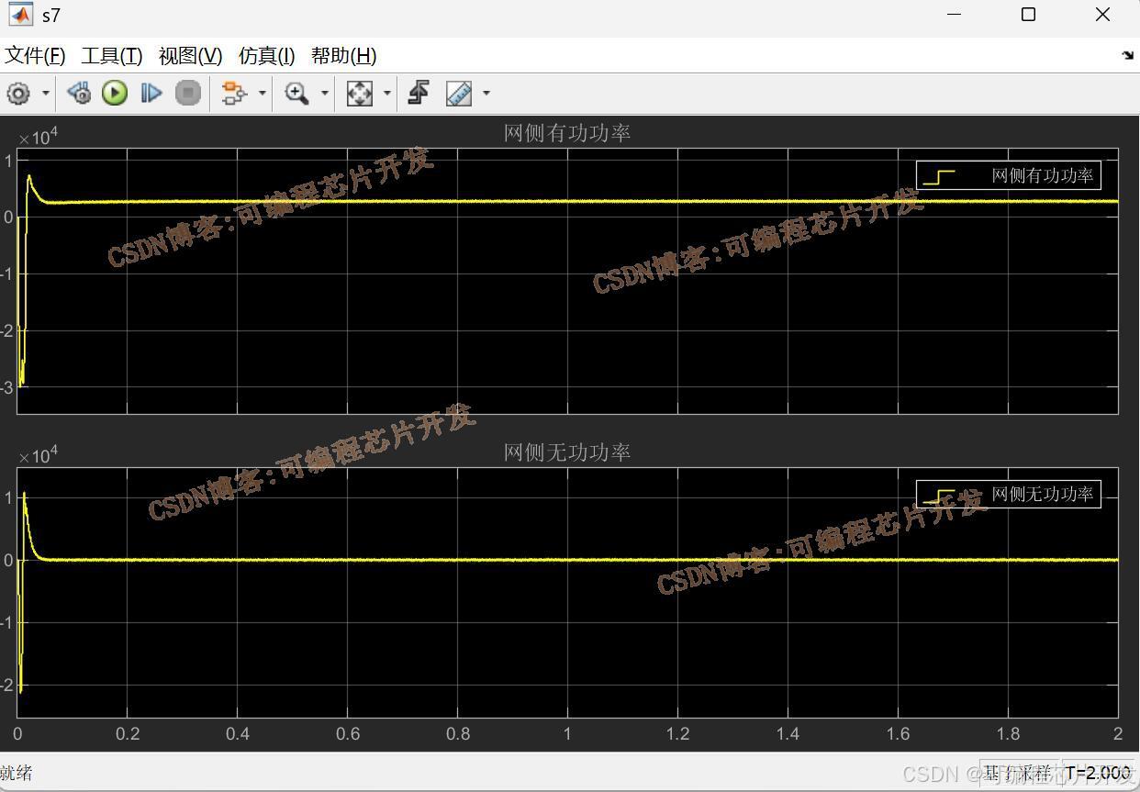1140x792 pixels.
Task: Click the x-axis tick label 1.2
Action: click(677, 733)
